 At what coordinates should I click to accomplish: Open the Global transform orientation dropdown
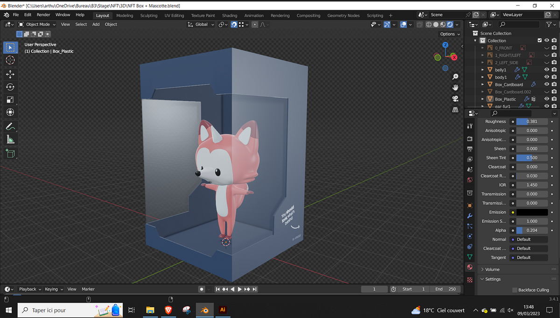pyautogui.click(x=201, y=24)
